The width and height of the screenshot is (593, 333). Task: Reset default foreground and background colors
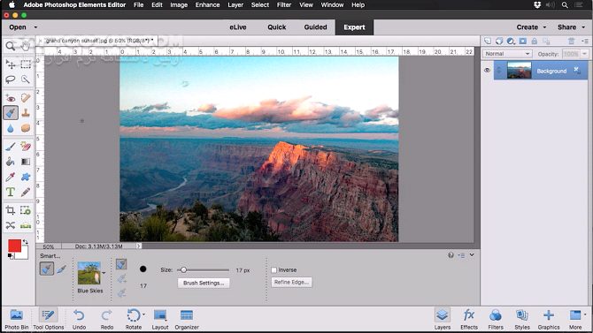coord(11,256)
